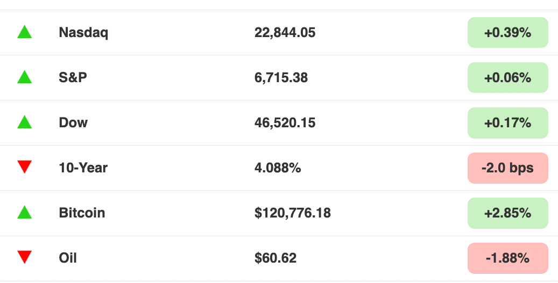Viewport: 558px width, 283px height.
Task: Click the -2.0 bps red badge
Action: (508, 168)
